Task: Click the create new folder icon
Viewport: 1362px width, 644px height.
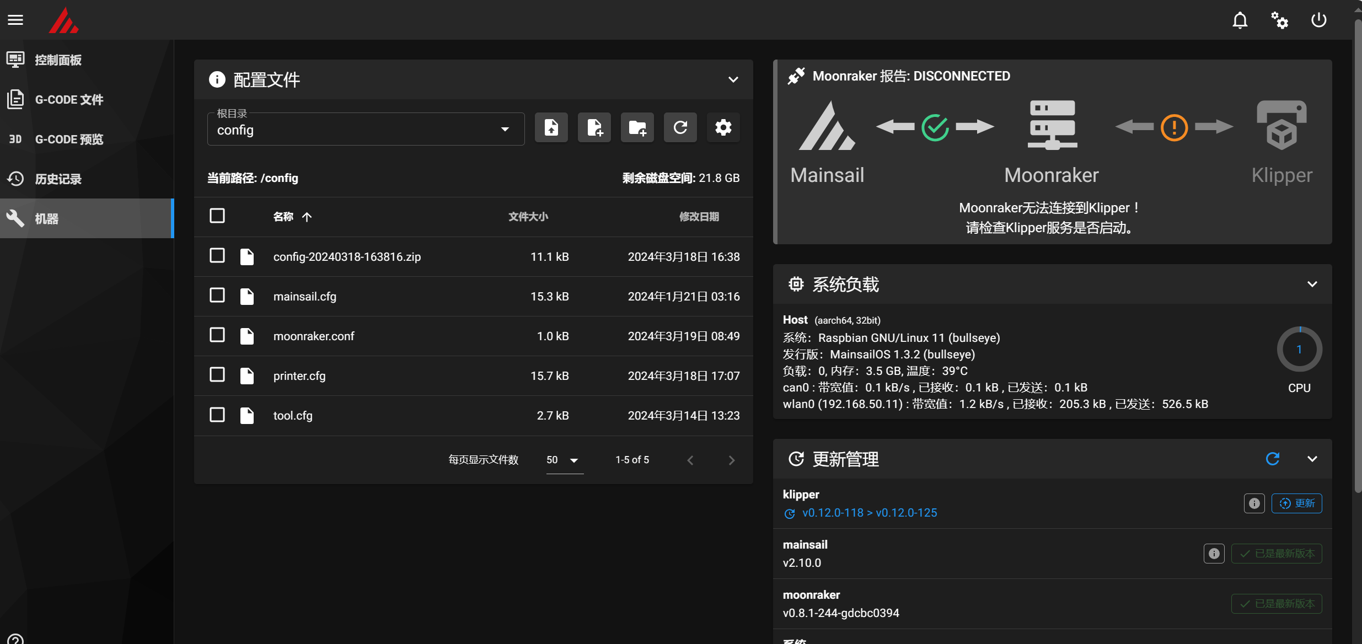Action: 637,128
